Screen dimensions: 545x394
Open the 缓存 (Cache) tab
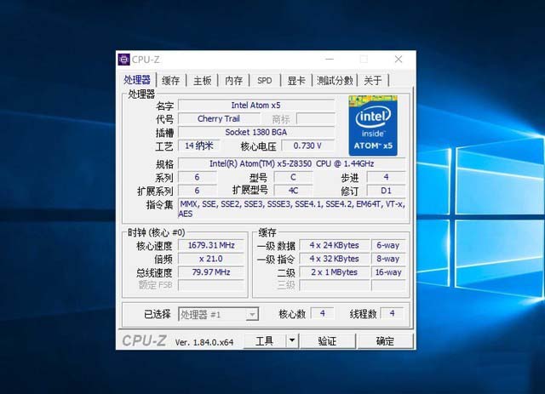tap(170, 81)
